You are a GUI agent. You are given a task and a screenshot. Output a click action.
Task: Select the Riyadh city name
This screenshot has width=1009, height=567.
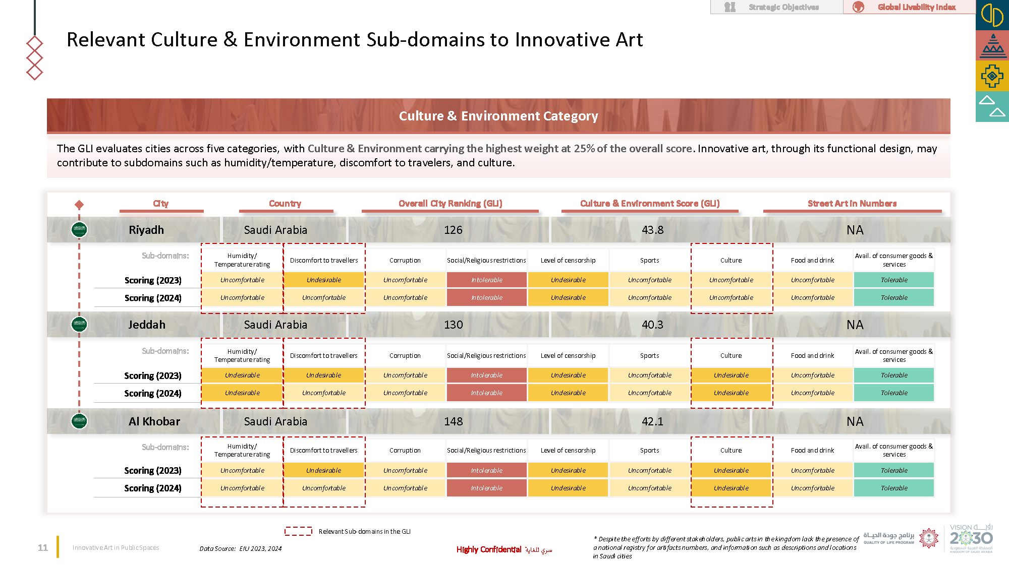146,230
